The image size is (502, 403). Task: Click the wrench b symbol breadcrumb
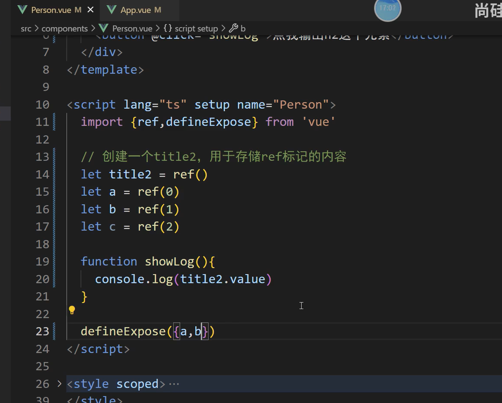tap(237, 28)
